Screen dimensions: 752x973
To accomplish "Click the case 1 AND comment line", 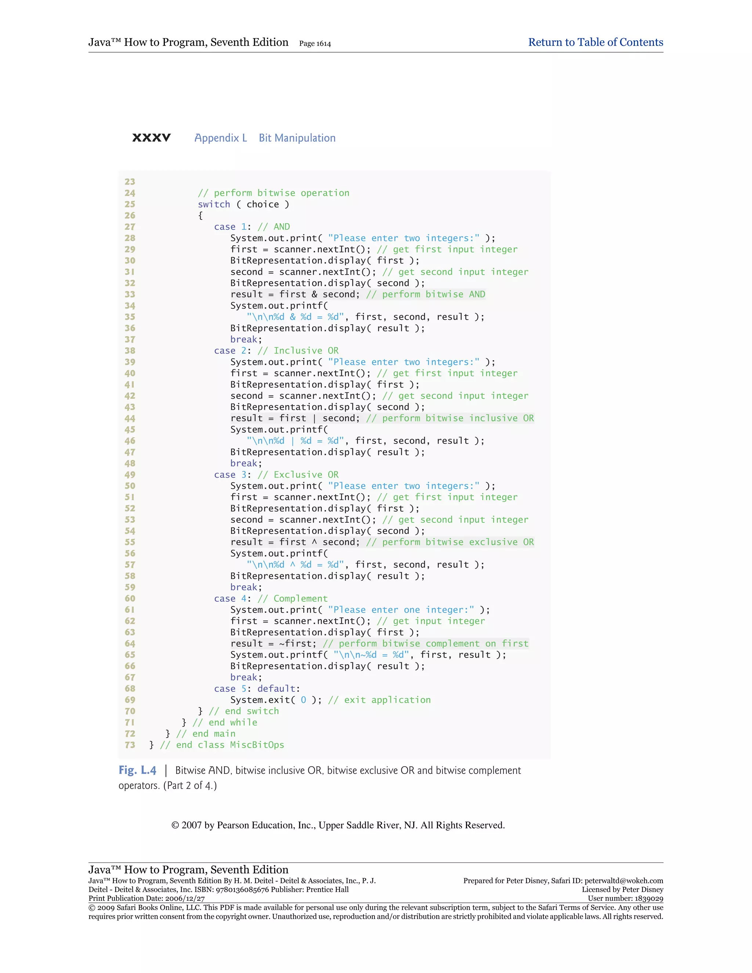I will click(252, 227).
